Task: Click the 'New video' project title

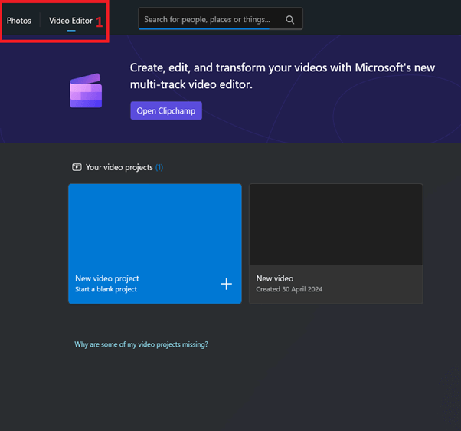Action: 275,278
